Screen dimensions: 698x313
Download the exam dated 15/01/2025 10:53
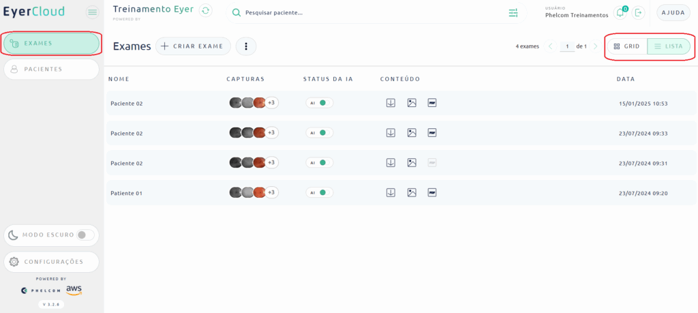pyautogui.click(x=391, y=103)
